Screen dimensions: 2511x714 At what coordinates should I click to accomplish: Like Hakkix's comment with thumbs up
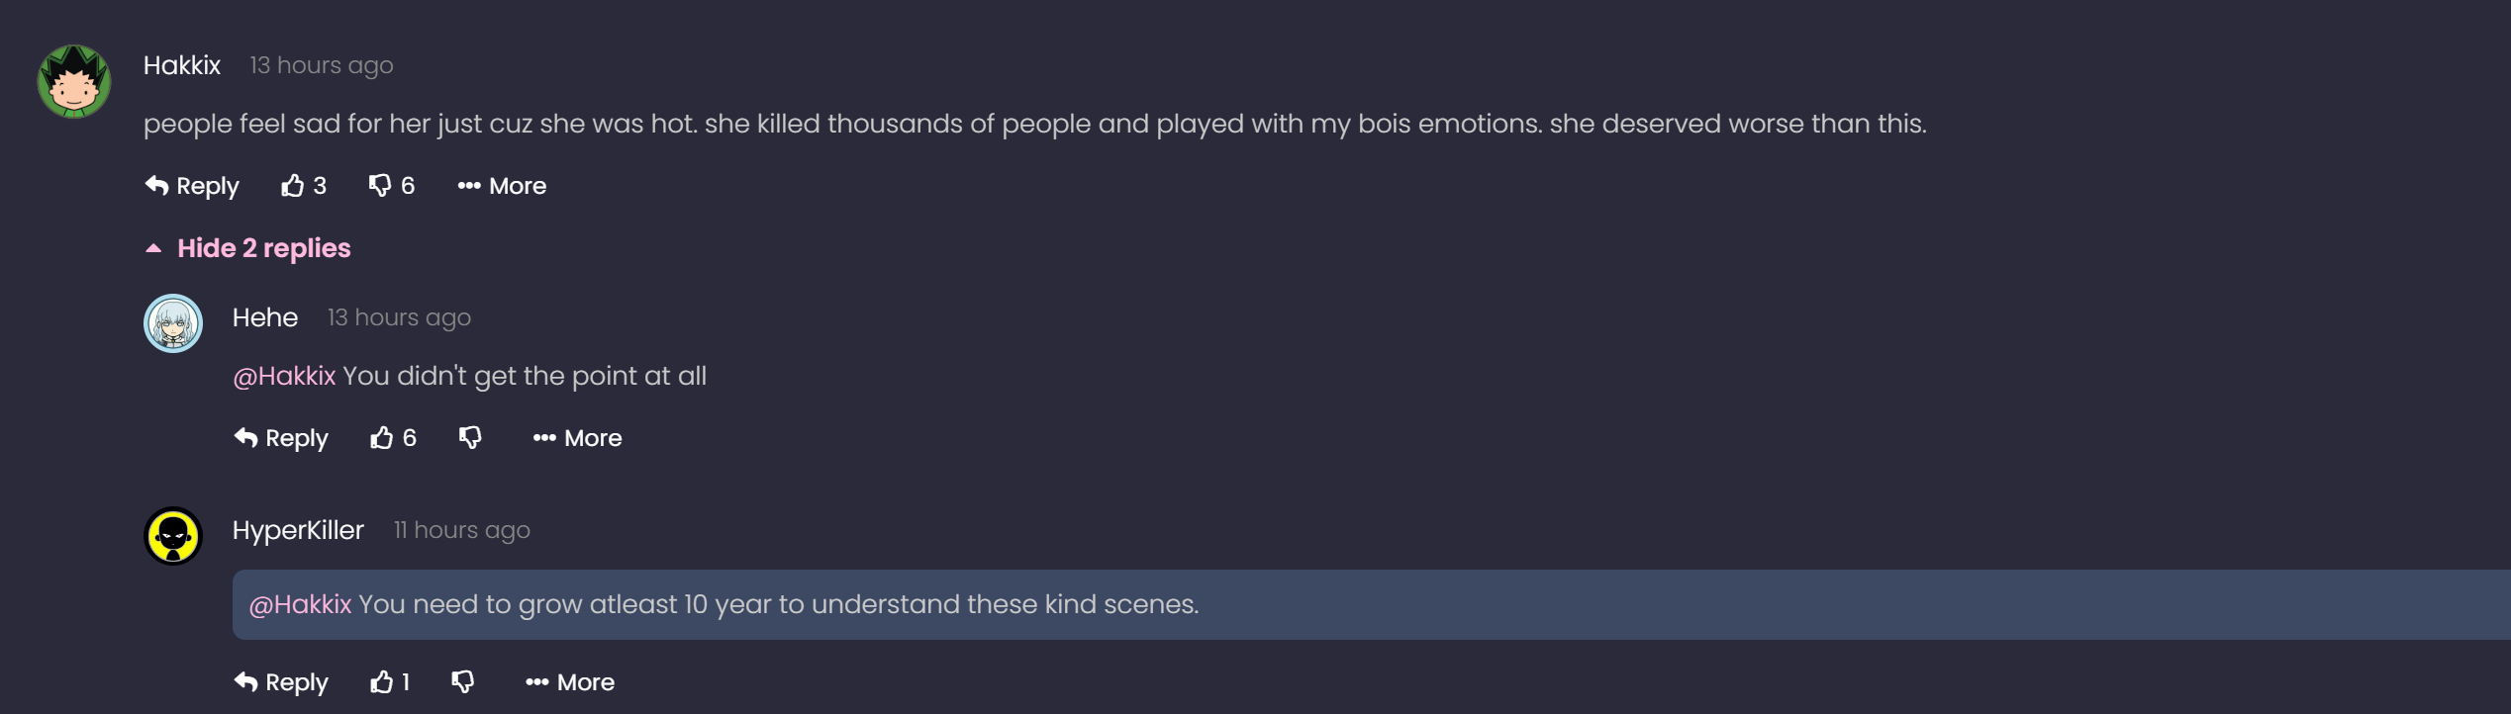point(303,186)
